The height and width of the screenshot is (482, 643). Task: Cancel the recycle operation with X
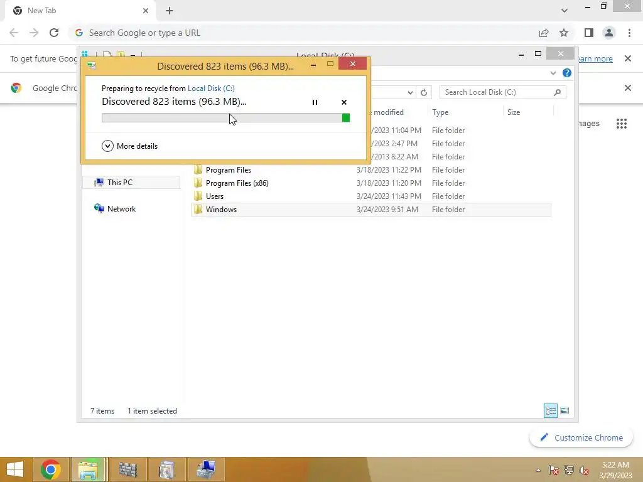tap(343, 102)
